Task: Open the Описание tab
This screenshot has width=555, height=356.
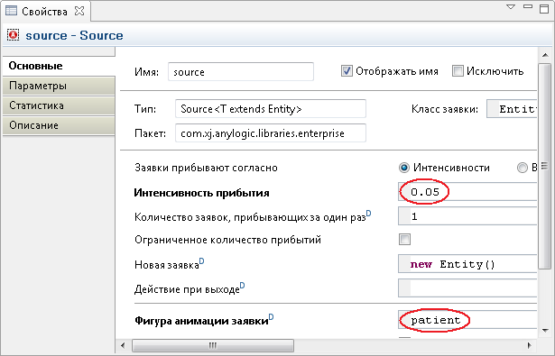Action: coord(59,125)
